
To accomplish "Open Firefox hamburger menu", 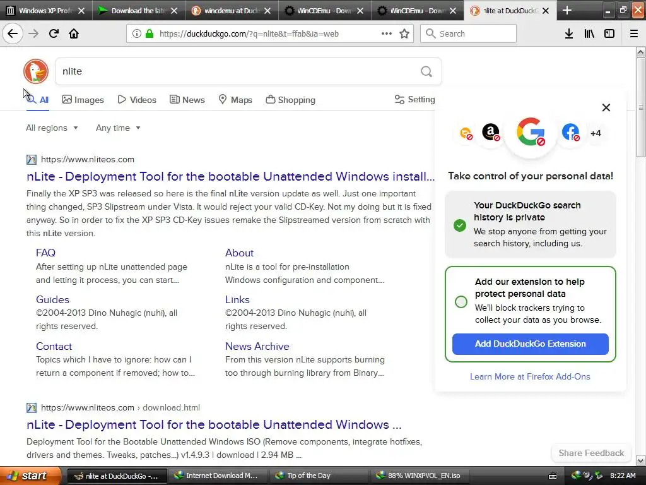I will point(634,33).
